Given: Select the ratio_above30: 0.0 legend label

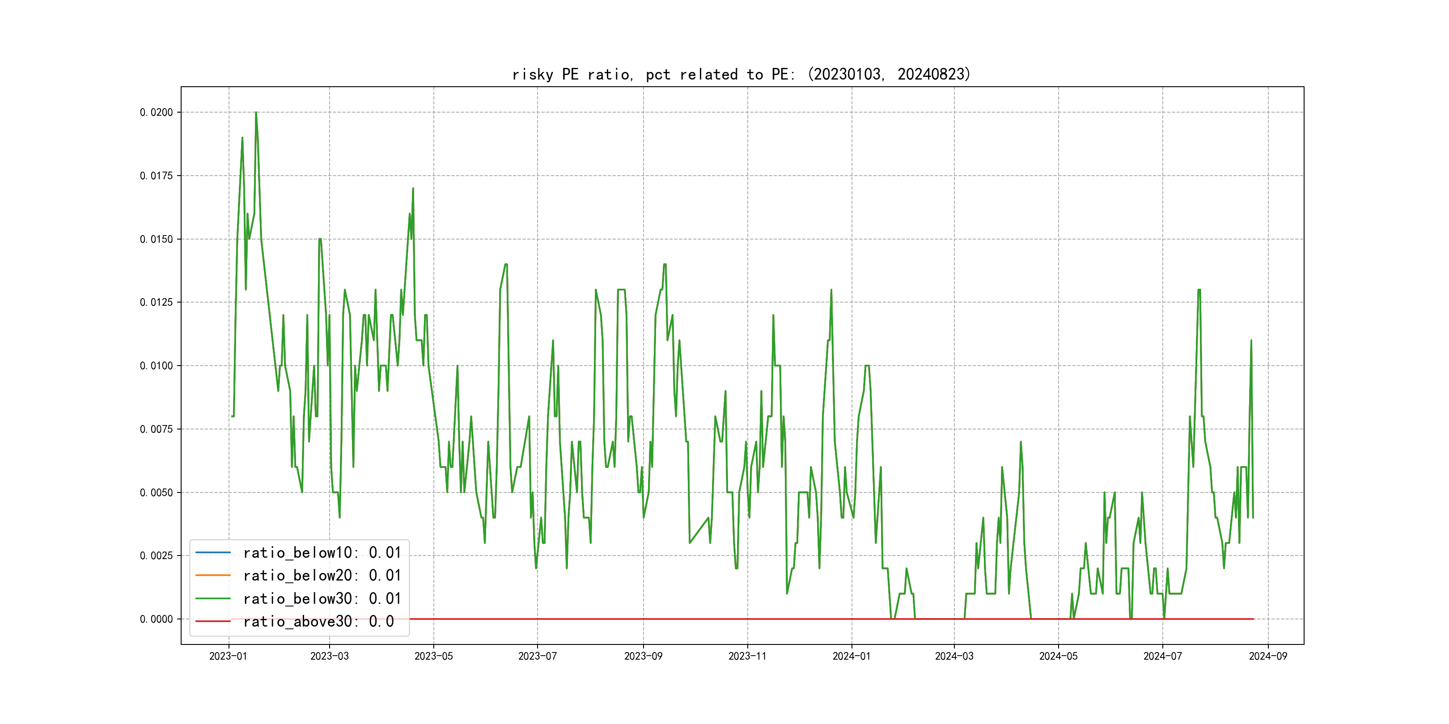Looking at the screenshot, I should point(318,621).
